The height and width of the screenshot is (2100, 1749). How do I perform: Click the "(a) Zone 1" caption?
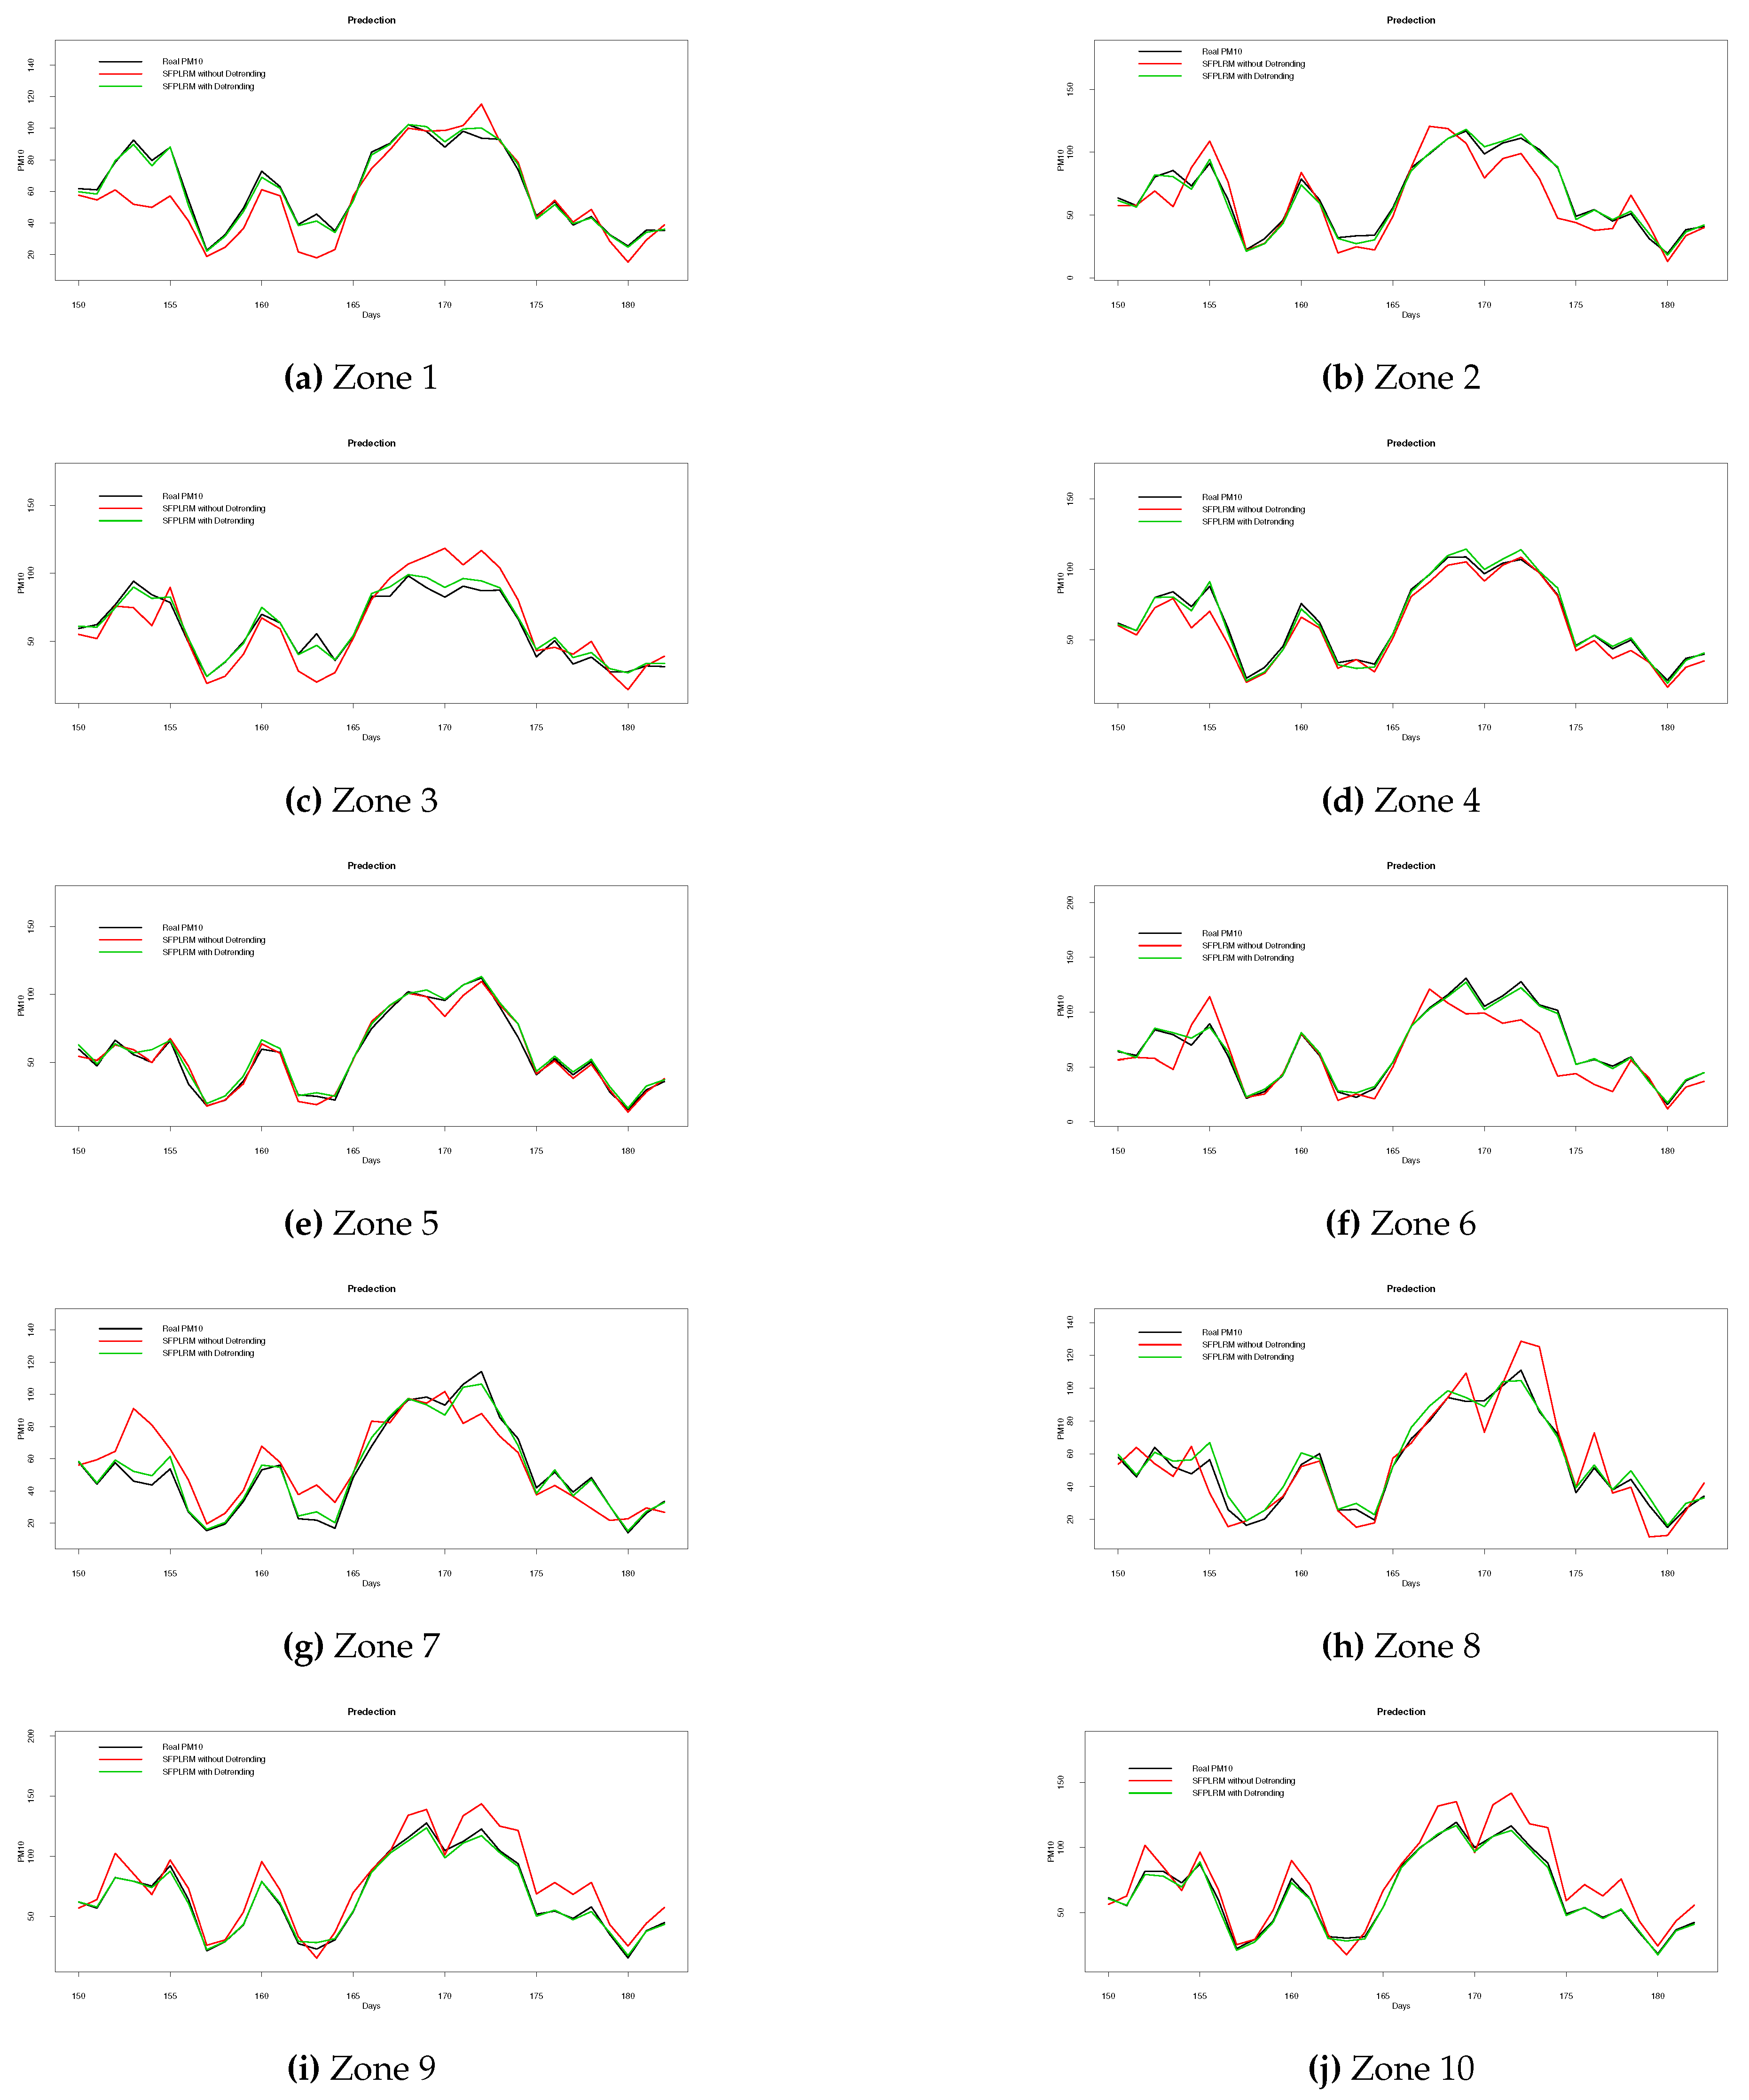[x=361, y=378]
